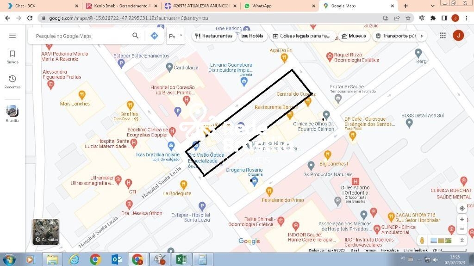Open the Chrome extensions puzzle icon
Image resolution: width=474 pixels, height=266 pixels.
coord(433,18)
